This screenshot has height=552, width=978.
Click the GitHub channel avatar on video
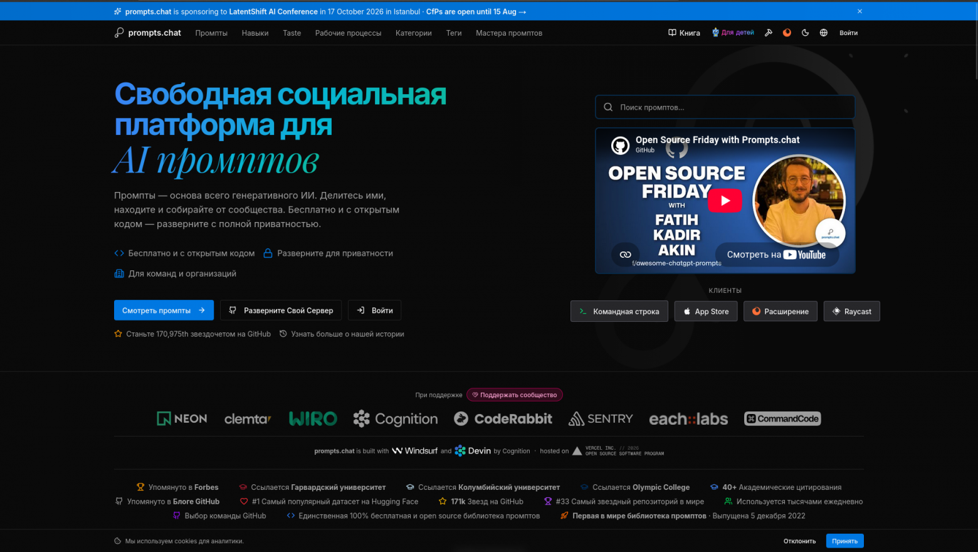620,146
